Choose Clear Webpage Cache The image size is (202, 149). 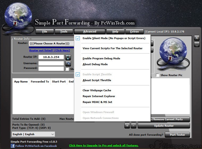(x=112, y=90)
